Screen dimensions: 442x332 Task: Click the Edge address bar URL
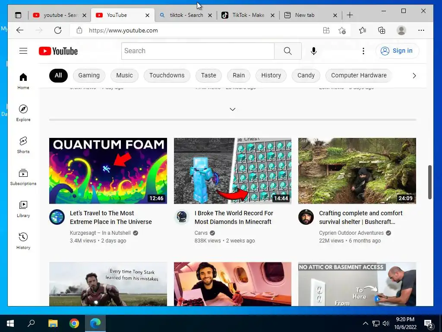tap(123, 30)
